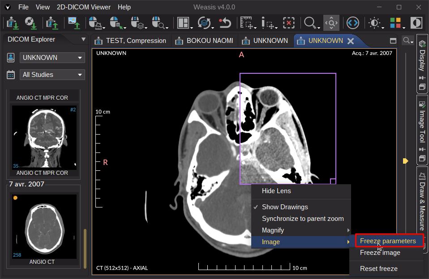Viewport: 429px width, 279px height.
Task: Select the mouse wheel scroll series action icon
Action: tap(137, 23)
